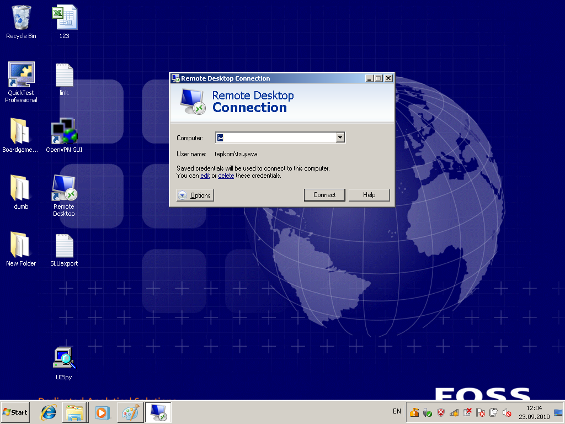
Task: Click the EN language indicator in tray
Action: [x=397, y=411]
